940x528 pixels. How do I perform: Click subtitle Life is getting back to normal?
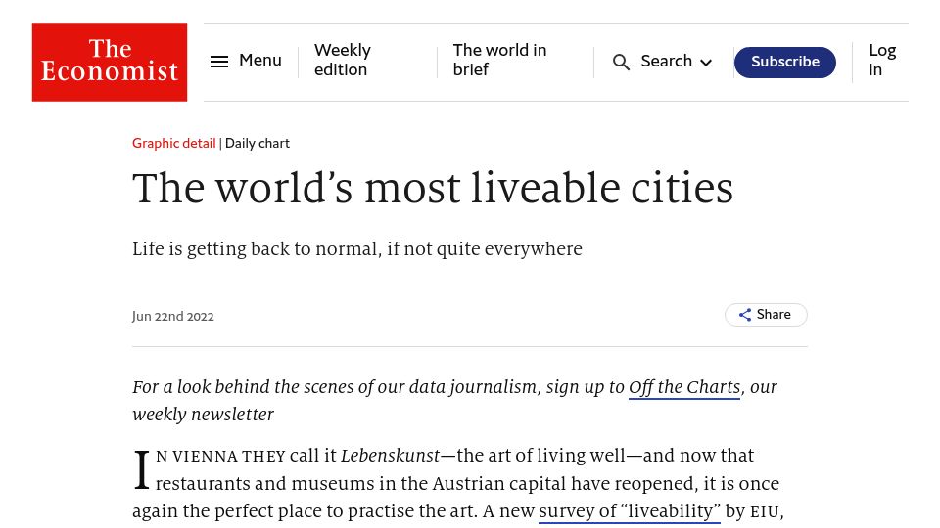click(x=357, y=249)
